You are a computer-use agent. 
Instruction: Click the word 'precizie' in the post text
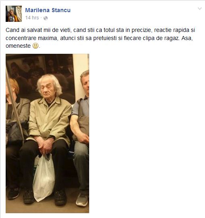141,30
